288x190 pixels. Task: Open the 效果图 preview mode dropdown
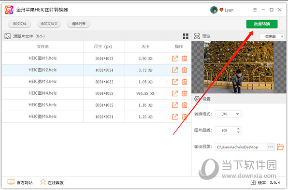272,36
